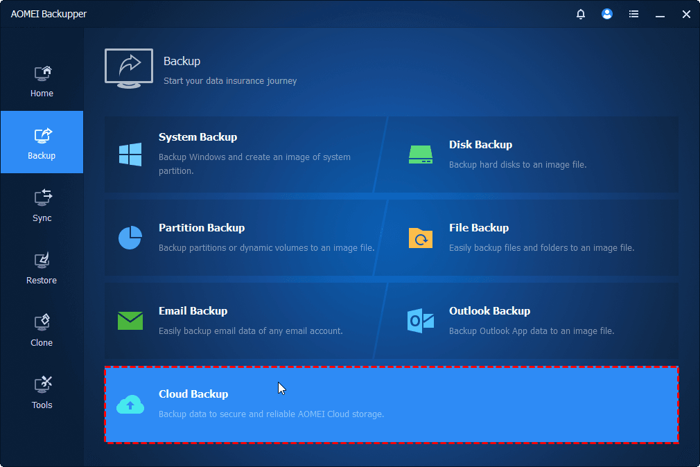Click the Windows logo System Backup icon

(130, 155)
